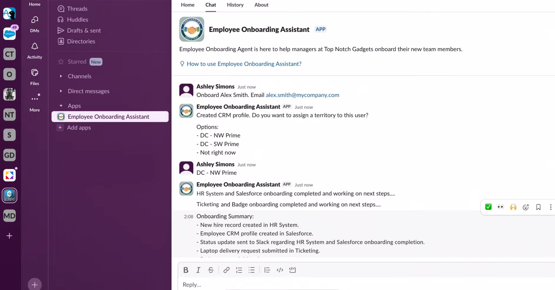555x290 pixels.
Task: Toggle code block formatting
Action: [292, 270]
